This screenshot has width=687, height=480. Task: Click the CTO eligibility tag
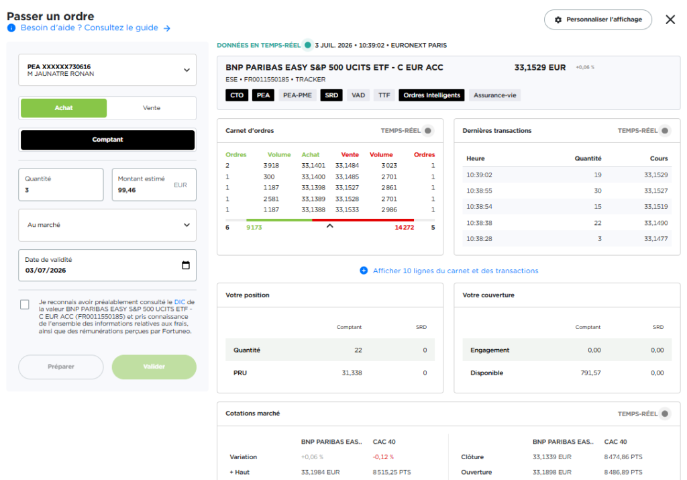(x=237, y=95)
